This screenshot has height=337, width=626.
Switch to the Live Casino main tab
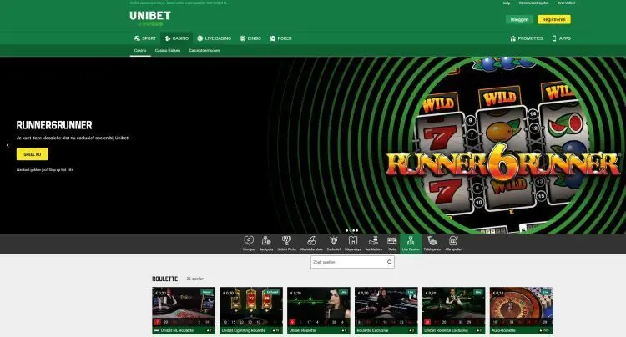pyautogui.click(x=215, y=38)
